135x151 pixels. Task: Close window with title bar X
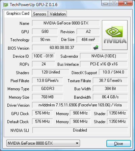(125, 3)
